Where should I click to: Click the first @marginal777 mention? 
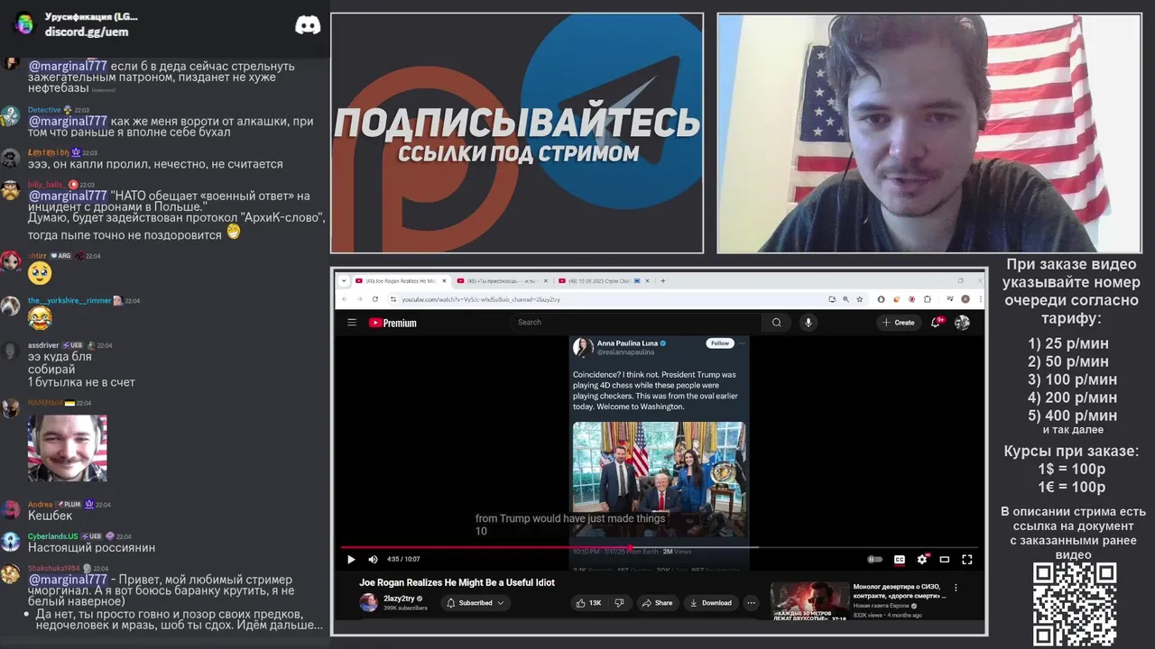click(x=68, y=66)
